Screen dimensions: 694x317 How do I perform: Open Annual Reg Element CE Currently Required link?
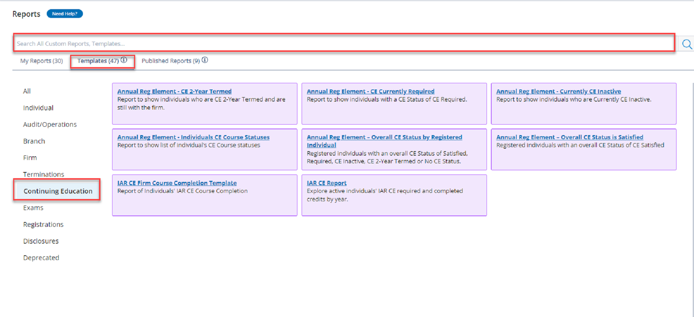[x=370, y=91]
